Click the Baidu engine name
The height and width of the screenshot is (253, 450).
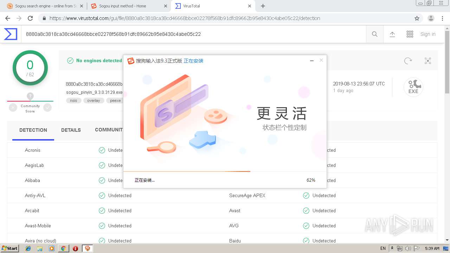[235, 241]
